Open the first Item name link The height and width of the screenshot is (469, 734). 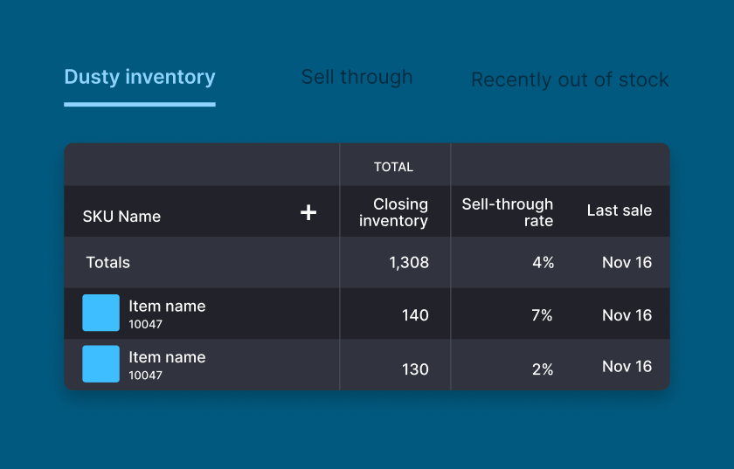[167, 307]
